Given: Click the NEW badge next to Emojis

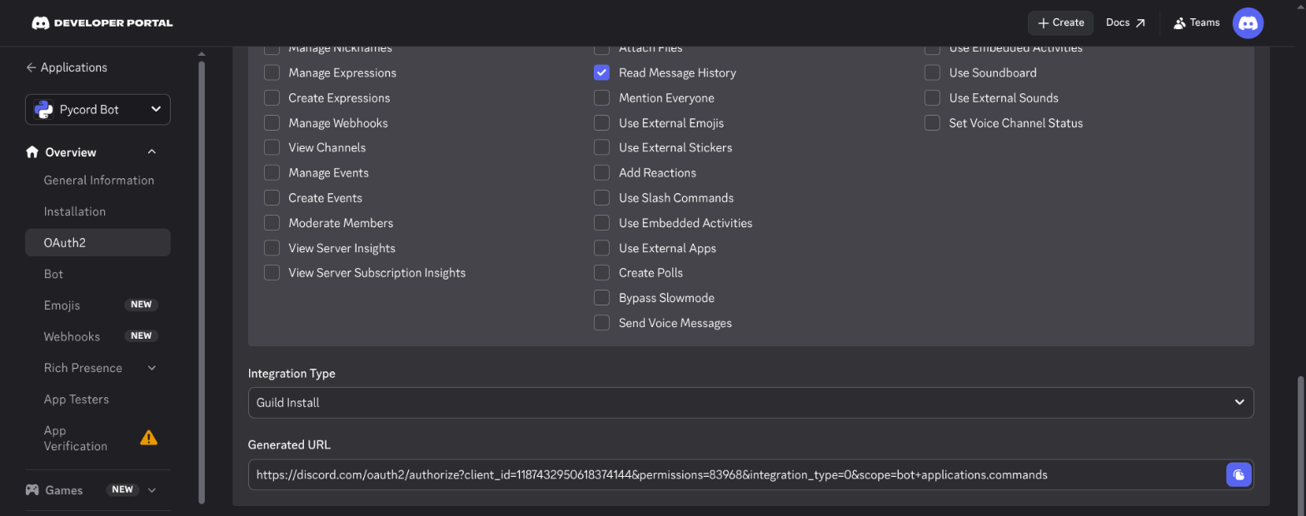Looking at the screenshot, I should click(142, 305).
